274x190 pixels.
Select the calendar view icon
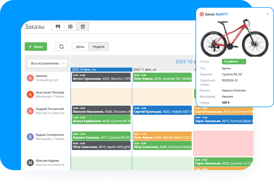coord(83,27)
